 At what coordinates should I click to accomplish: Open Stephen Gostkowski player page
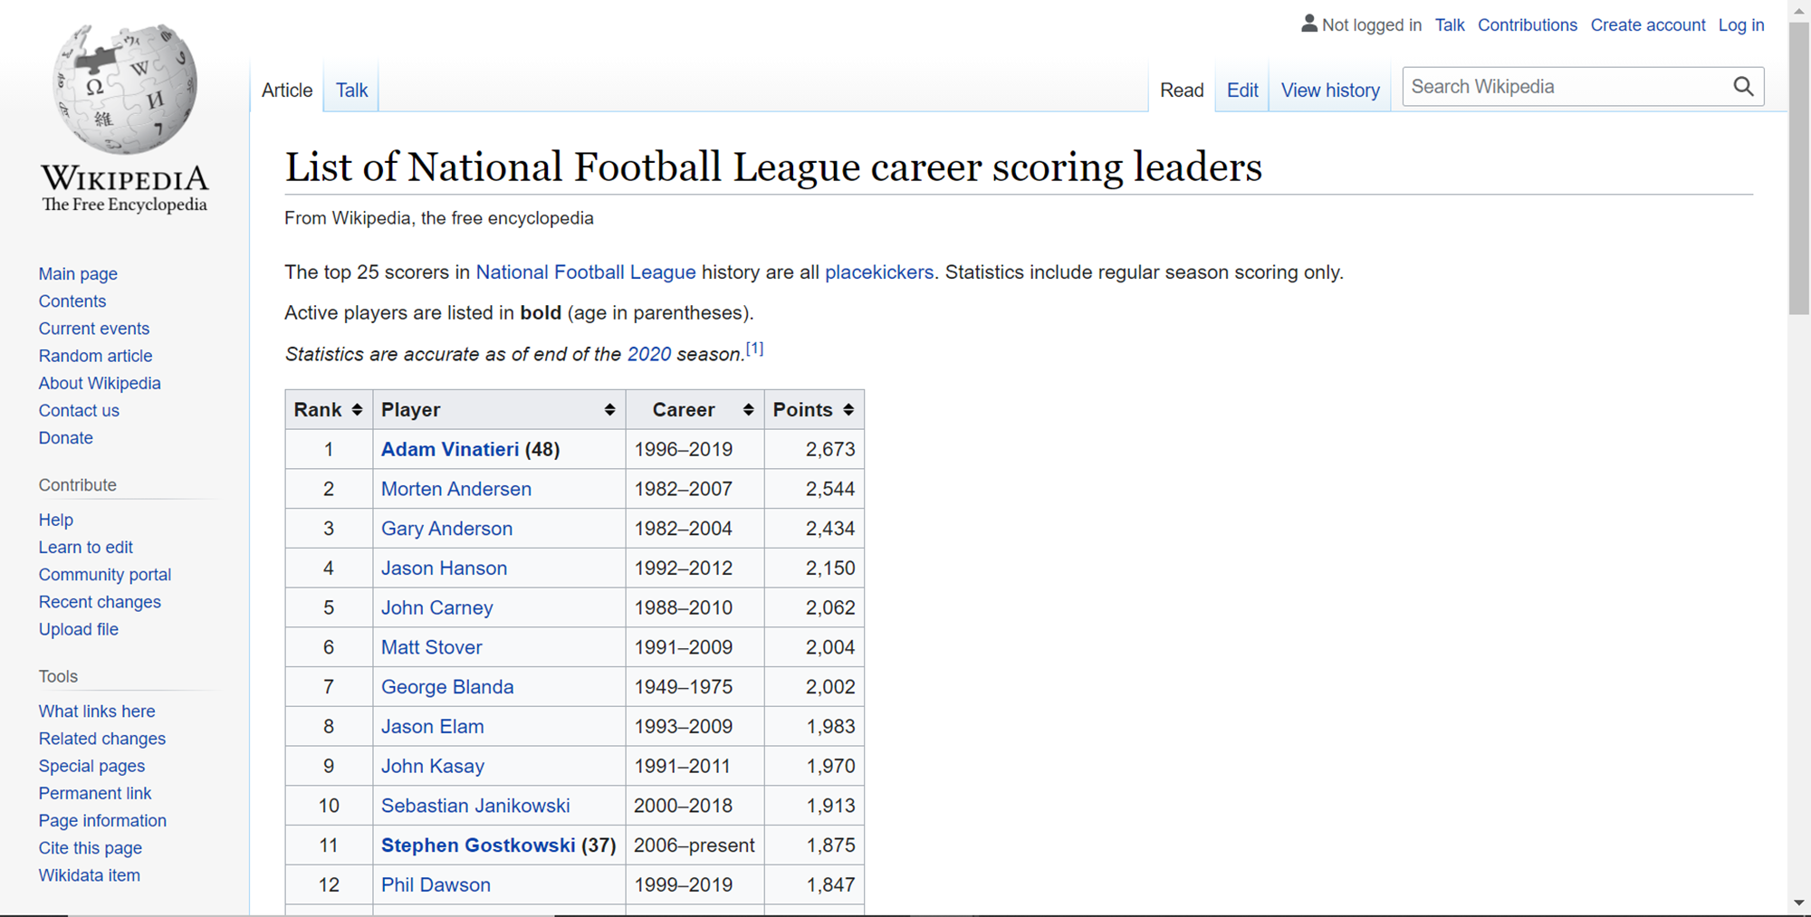[x=478, y=845]
